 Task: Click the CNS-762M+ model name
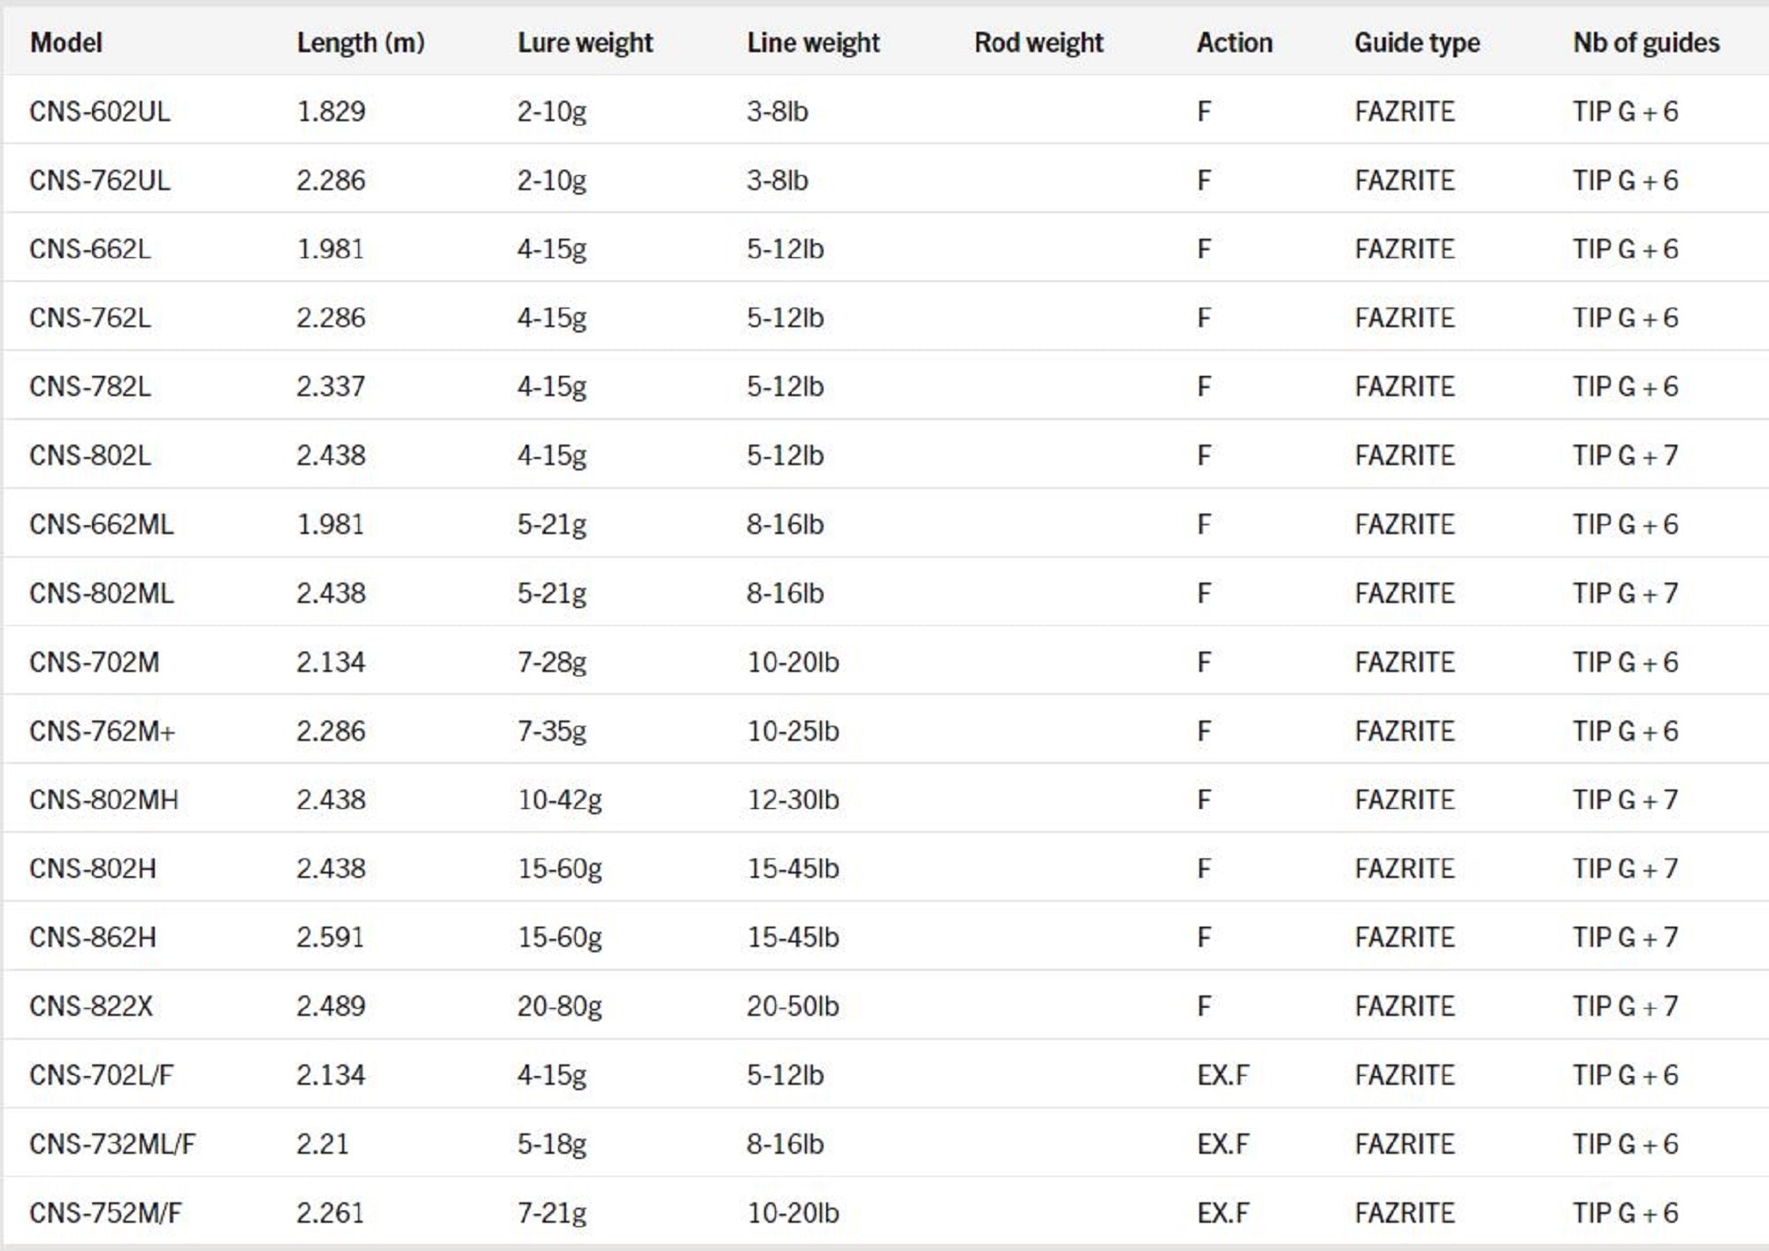pos(102,731)
